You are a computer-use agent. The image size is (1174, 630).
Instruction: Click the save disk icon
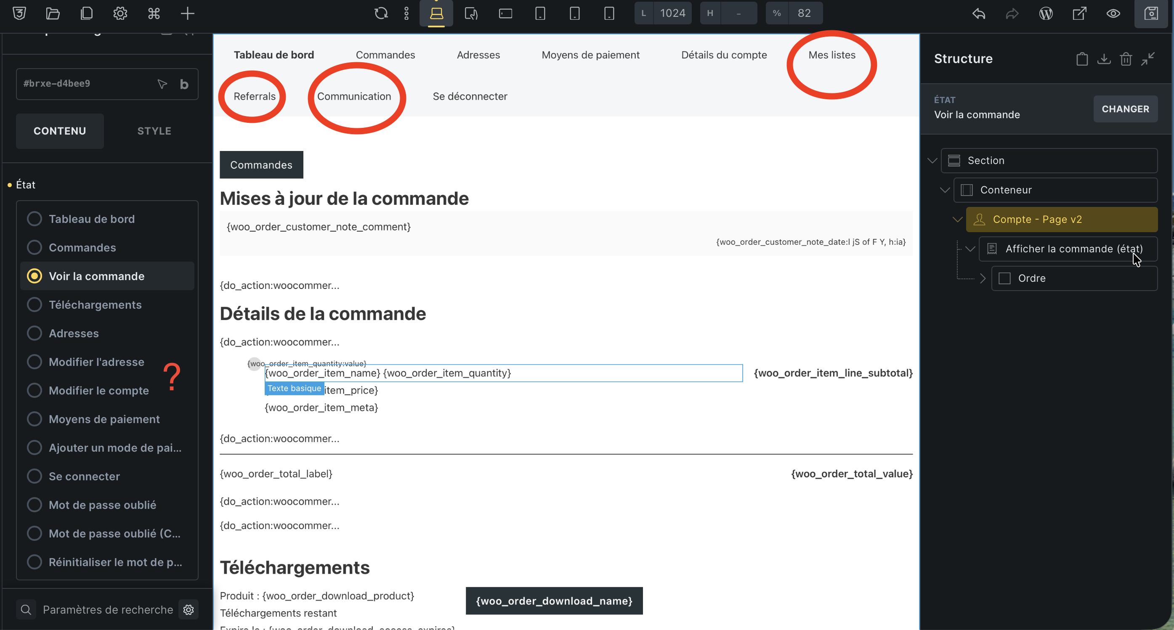coord(1151,13)
